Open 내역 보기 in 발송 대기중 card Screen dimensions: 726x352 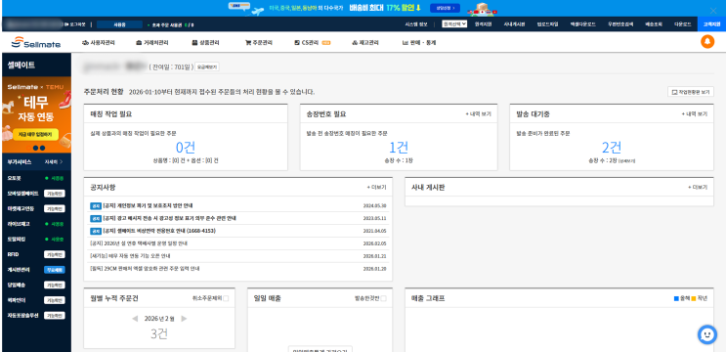[x=694, y=114]
